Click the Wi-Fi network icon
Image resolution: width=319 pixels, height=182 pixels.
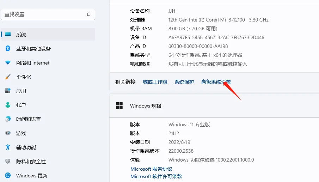8,63
